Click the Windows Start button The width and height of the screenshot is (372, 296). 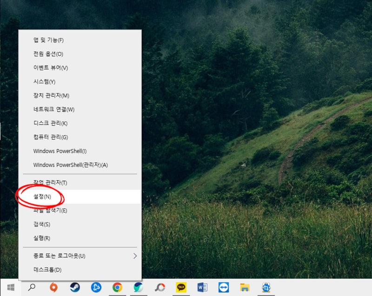[x=9, y=288]
